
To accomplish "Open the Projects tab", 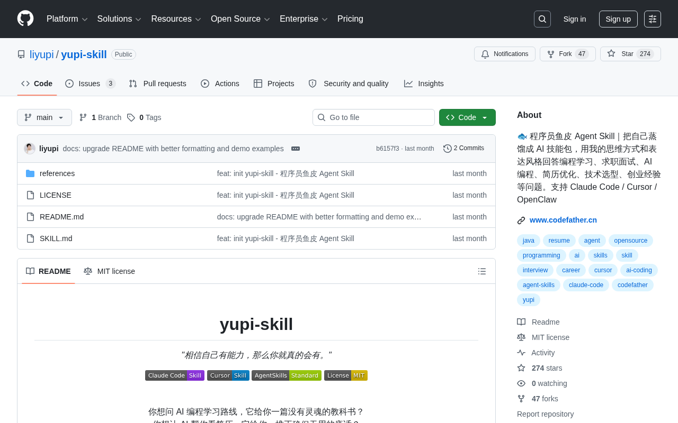I will [x=274, y=84].
